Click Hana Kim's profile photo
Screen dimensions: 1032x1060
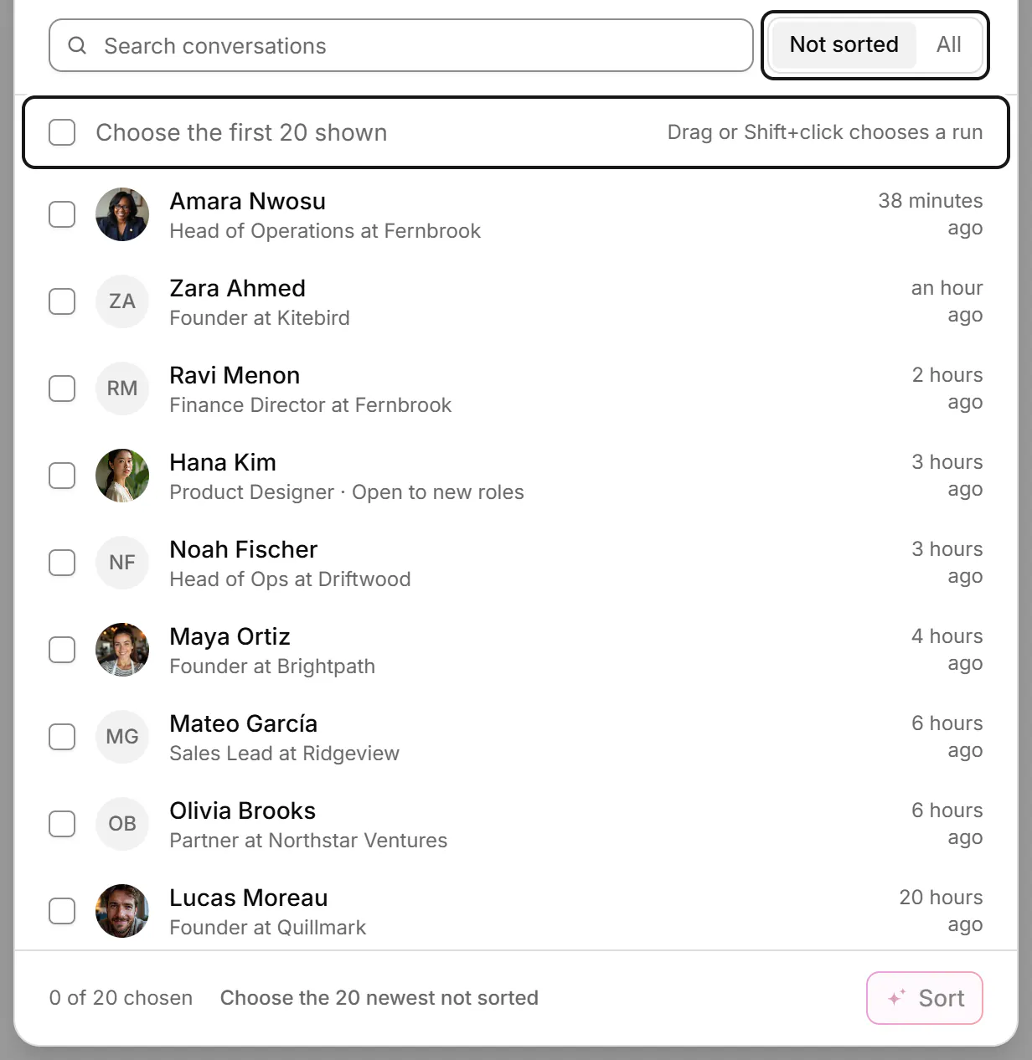tap(122, 476)
